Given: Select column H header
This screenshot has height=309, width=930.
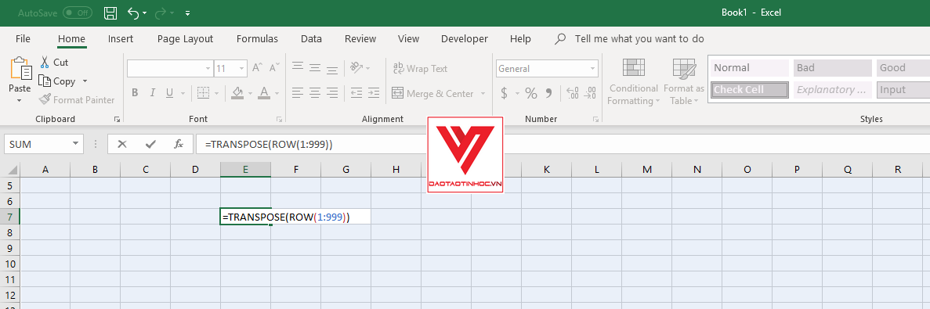Looking at the screenshot, I should [x=396, y=169].
